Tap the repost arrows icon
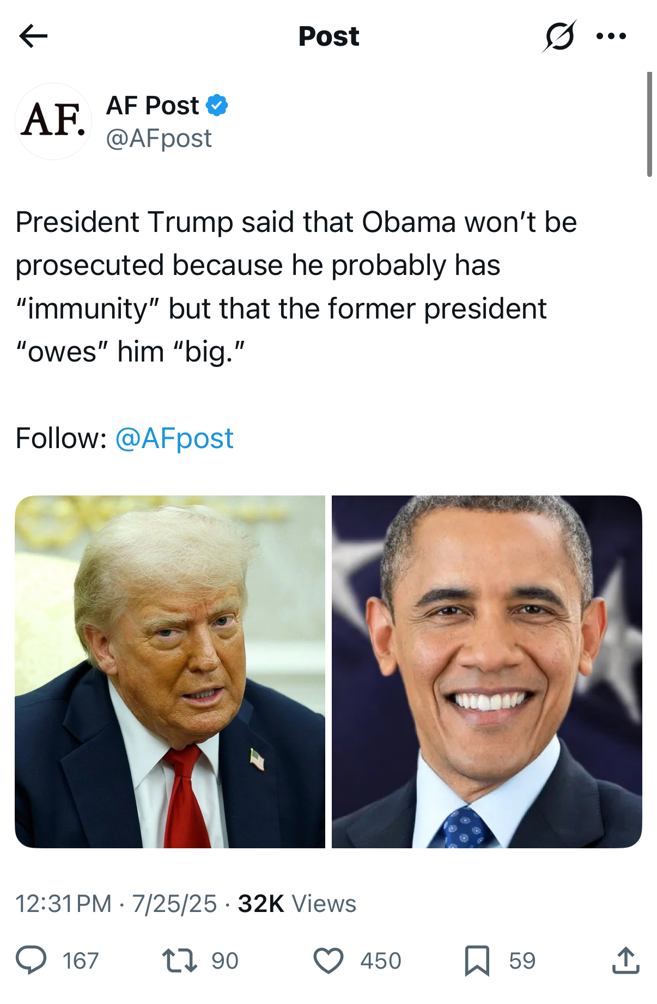The image size is (657, 1004). [180, 960]
